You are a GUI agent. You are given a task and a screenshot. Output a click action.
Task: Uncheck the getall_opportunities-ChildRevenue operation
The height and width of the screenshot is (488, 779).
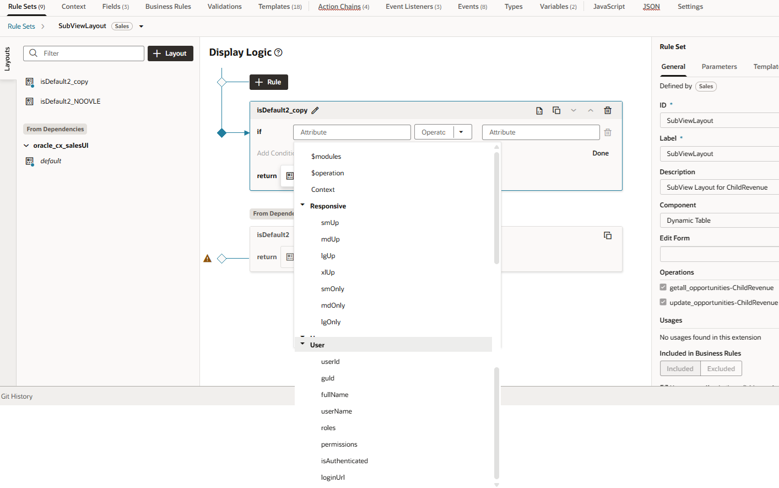click(663, 287)
